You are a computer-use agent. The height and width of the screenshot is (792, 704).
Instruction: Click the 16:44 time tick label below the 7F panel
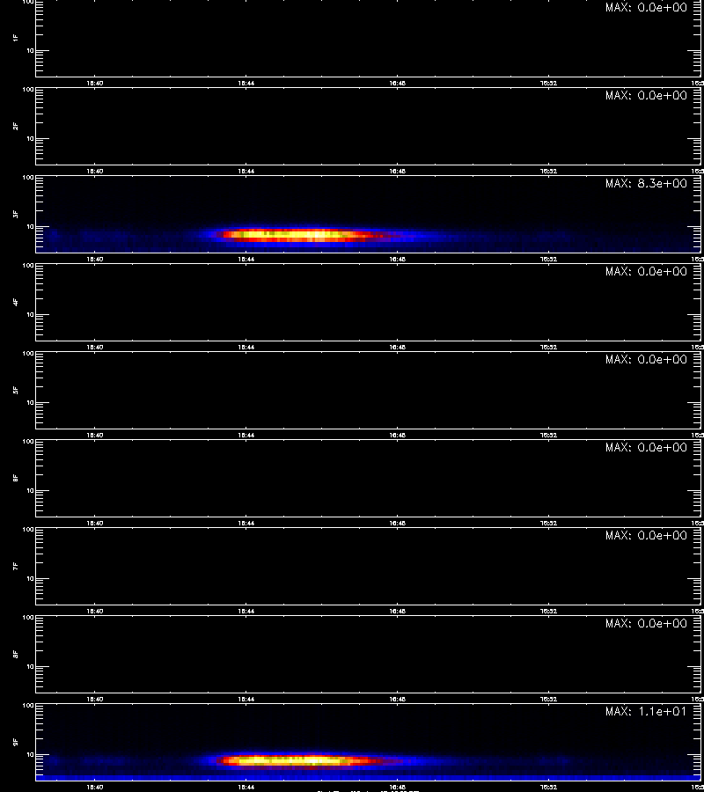click(x=246, y=612)
